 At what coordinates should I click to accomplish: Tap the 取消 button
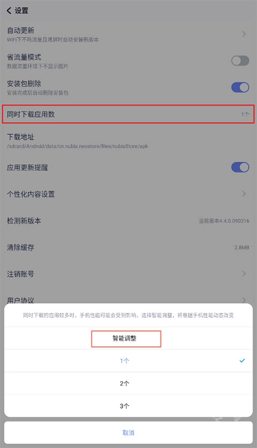[x=128, y=432]
